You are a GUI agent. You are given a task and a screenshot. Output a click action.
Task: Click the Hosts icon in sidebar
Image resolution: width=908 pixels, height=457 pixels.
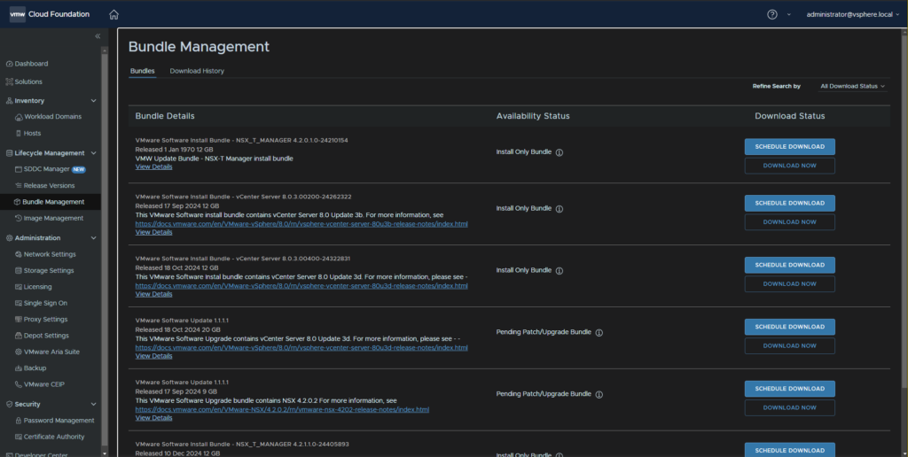[x=20, y=133]
